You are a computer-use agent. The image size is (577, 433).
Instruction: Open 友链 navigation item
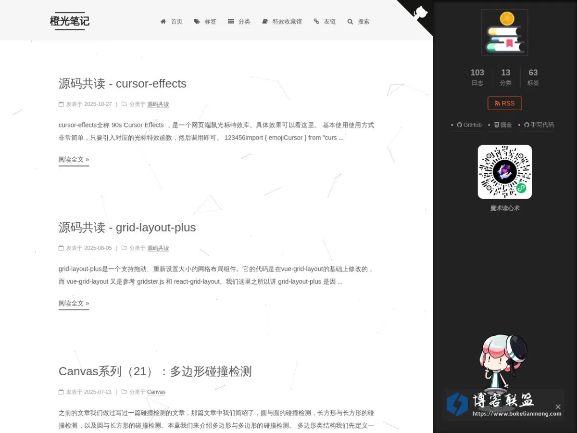[x=325, y=22]
